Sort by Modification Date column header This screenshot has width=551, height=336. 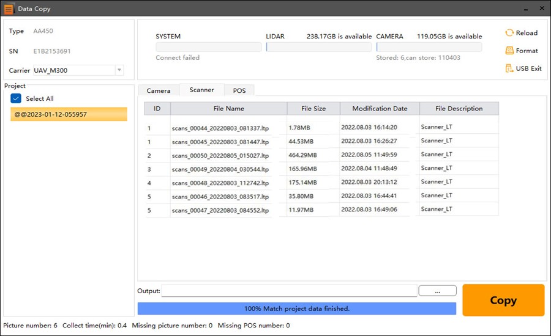click(380, 109)
